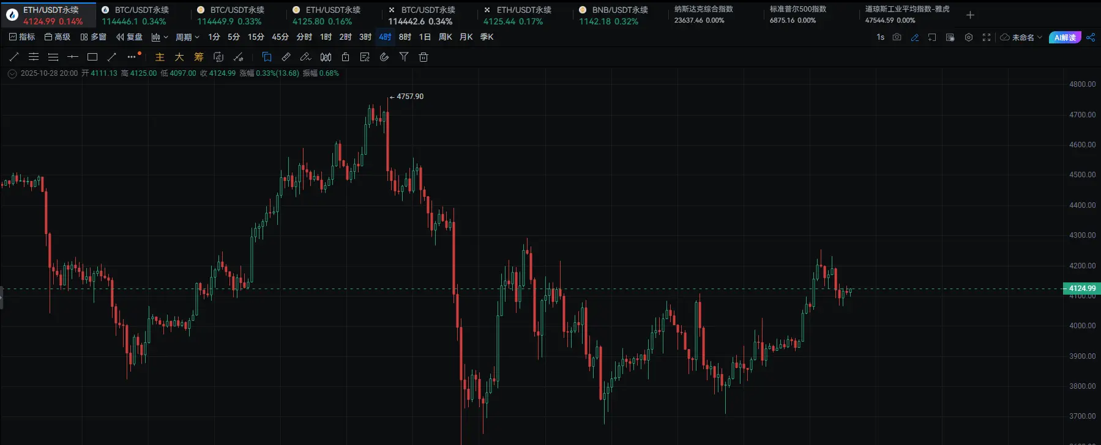Delete drawings with the trash icon
The width and height of the screenshot is (1101, 445).
424,57
